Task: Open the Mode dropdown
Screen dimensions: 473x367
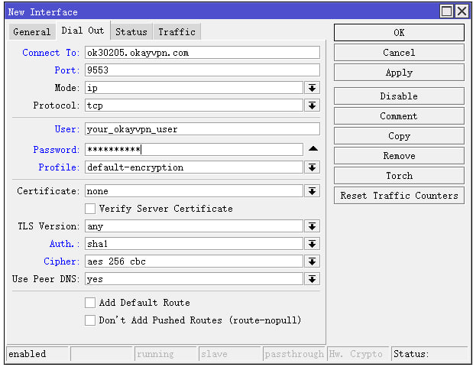Action: click(x=313, y=88)
